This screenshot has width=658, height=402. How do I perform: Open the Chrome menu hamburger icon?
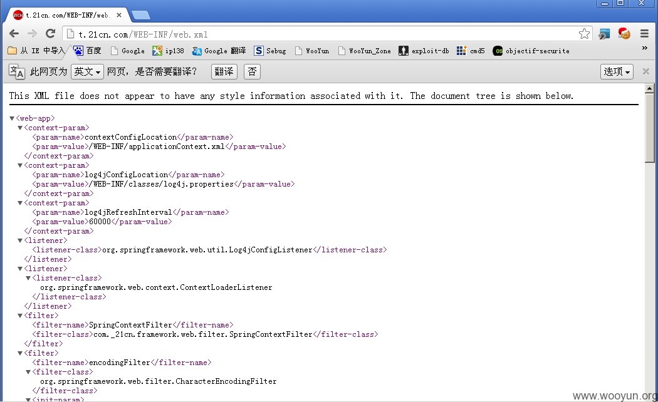pos(645,34)
